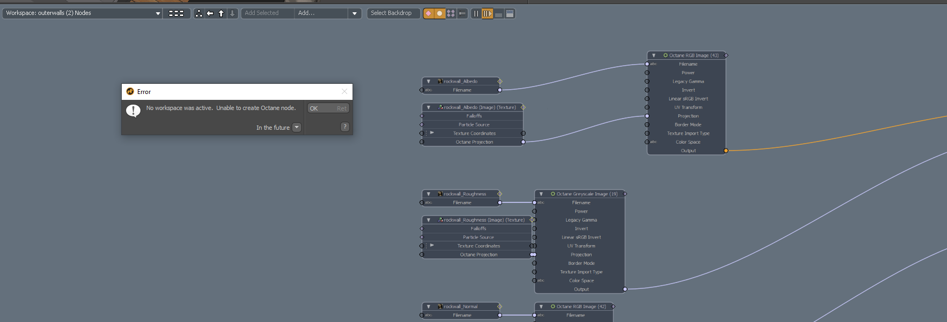
Task: Click texture icon on rockwall_Roughness (Image) (Texture) header
Action: coord(441,220)
